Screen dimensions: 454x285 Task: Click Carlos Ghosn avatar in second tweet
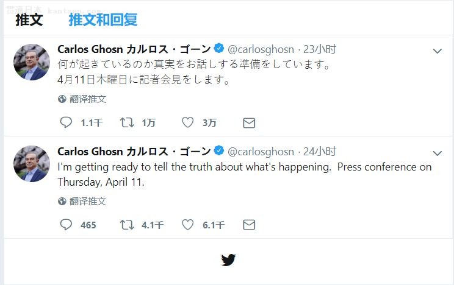32,164
